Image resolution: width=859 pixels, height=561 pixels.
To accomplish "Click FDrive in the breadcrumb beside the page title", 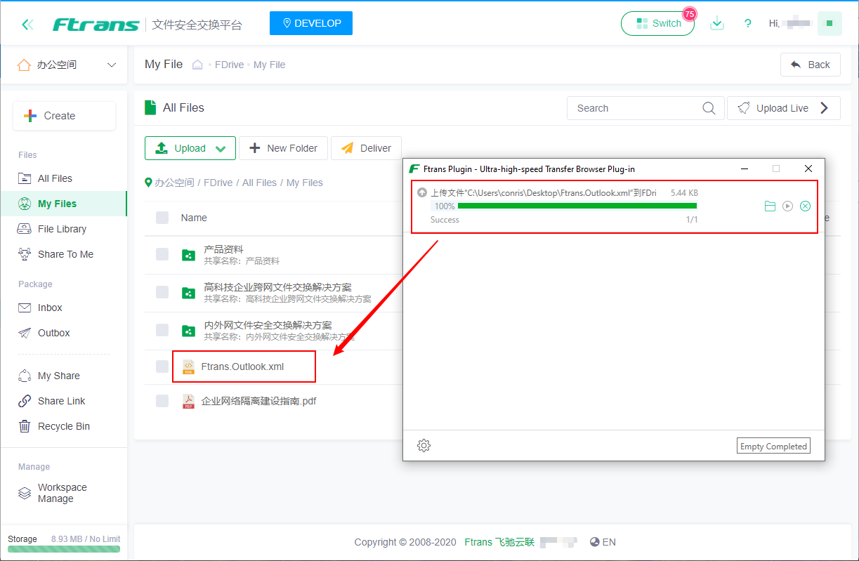I will (230, 65).
